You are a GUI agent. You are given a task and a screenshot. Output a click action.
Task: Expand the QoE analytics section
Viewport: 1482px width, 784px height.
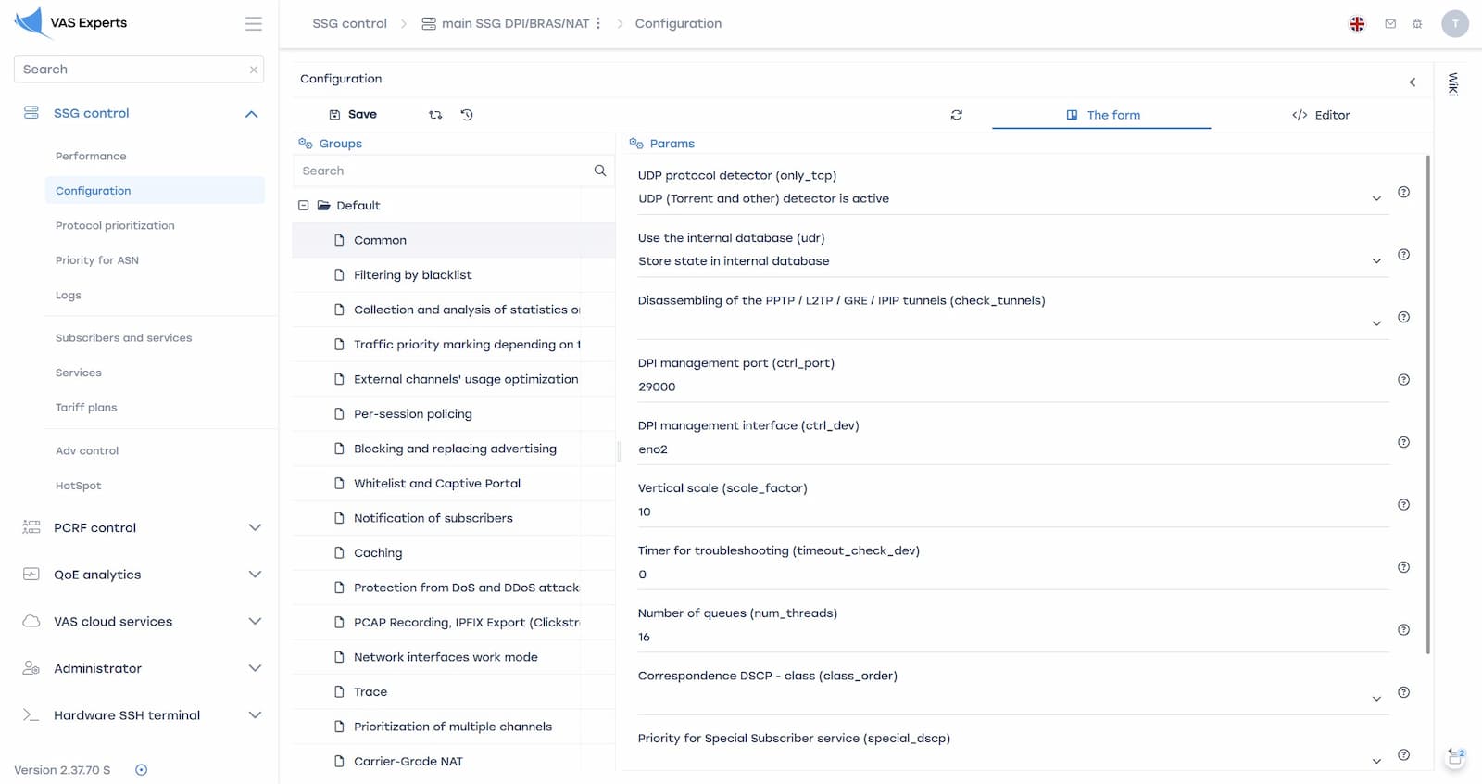(x=255, y=575)
